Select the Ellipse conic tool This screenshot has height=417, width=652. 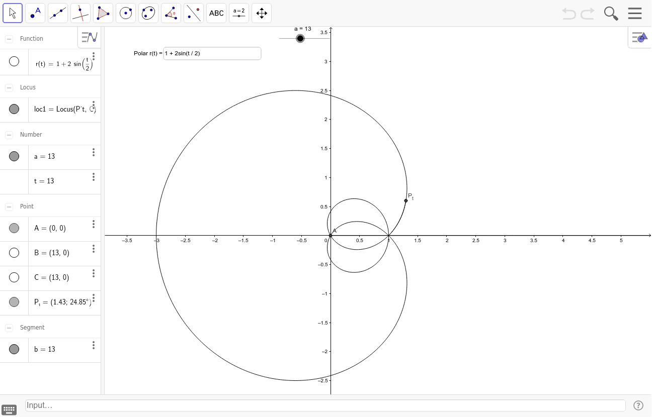point(148,13)
